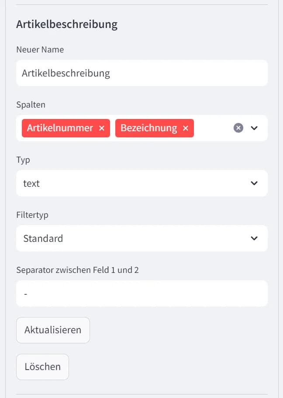This screenshot has width=283, height=398.
Task: Select the Bezeichnung tag text
Action: (148, 128)
